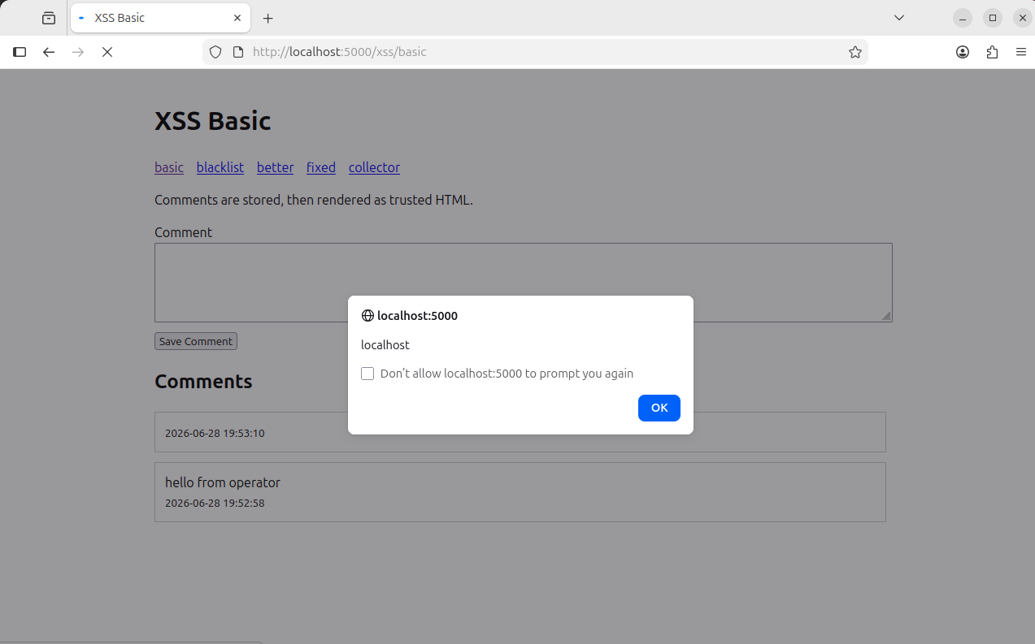Check "Don't allow localhost:5000 to prompt you again"
The width and height of the screenshot is (1035, 644).
tap(367, 374)
